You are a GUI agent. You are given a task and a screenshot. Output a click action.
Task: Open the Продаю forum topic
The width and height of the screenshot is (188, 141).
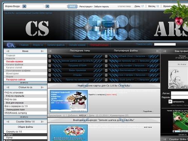click(77, 56)
